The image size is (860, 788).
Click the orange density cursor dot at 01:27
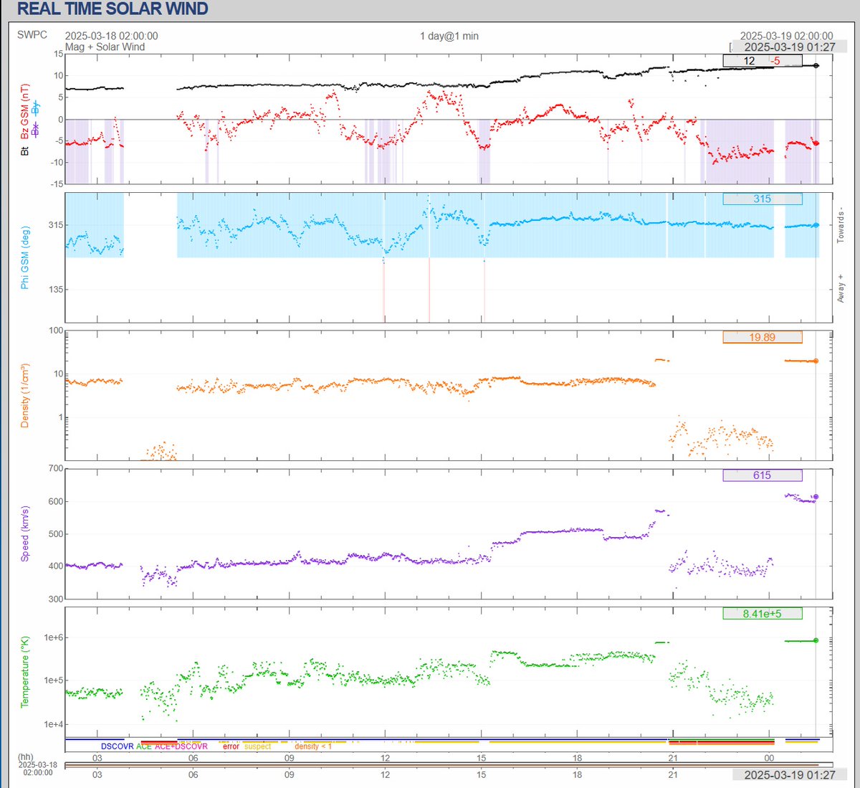tap(816, 361)
